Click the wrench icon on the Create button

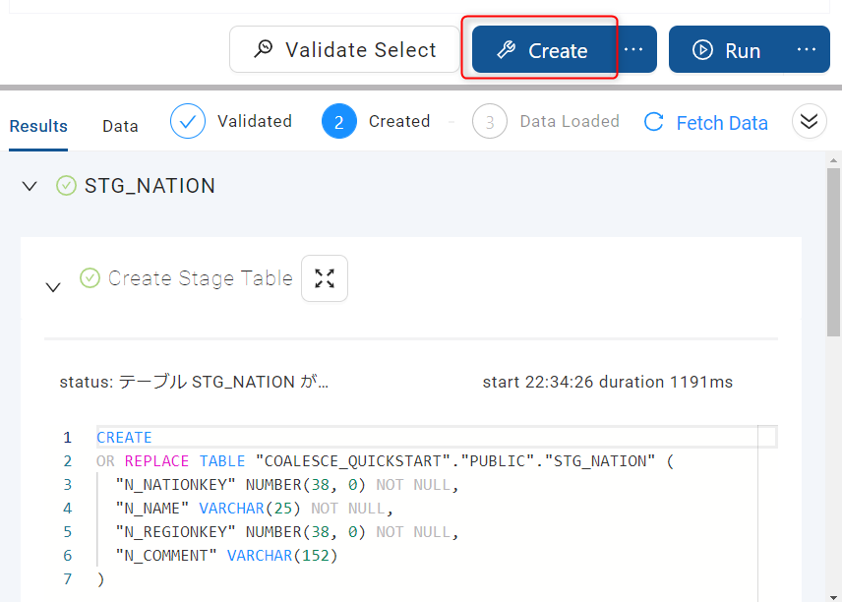pyautogui.click(x=508, y=50)
